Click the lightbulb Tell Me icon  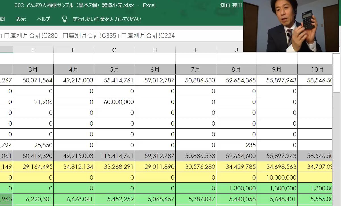pos(65,19)
